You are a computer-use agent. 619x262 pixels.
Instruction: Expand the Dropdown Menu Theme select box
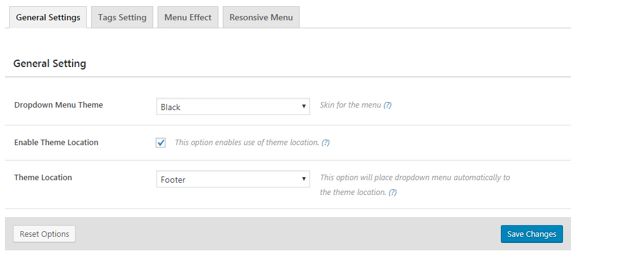[x=233, y=106]
